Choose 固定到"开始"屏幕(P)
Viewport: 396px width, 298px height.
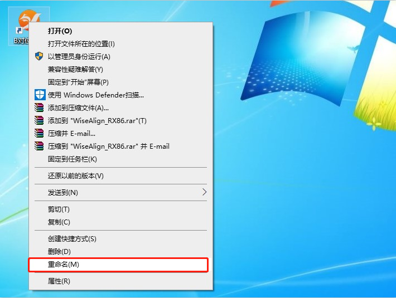pyautogui.click(x=78, y=82)
